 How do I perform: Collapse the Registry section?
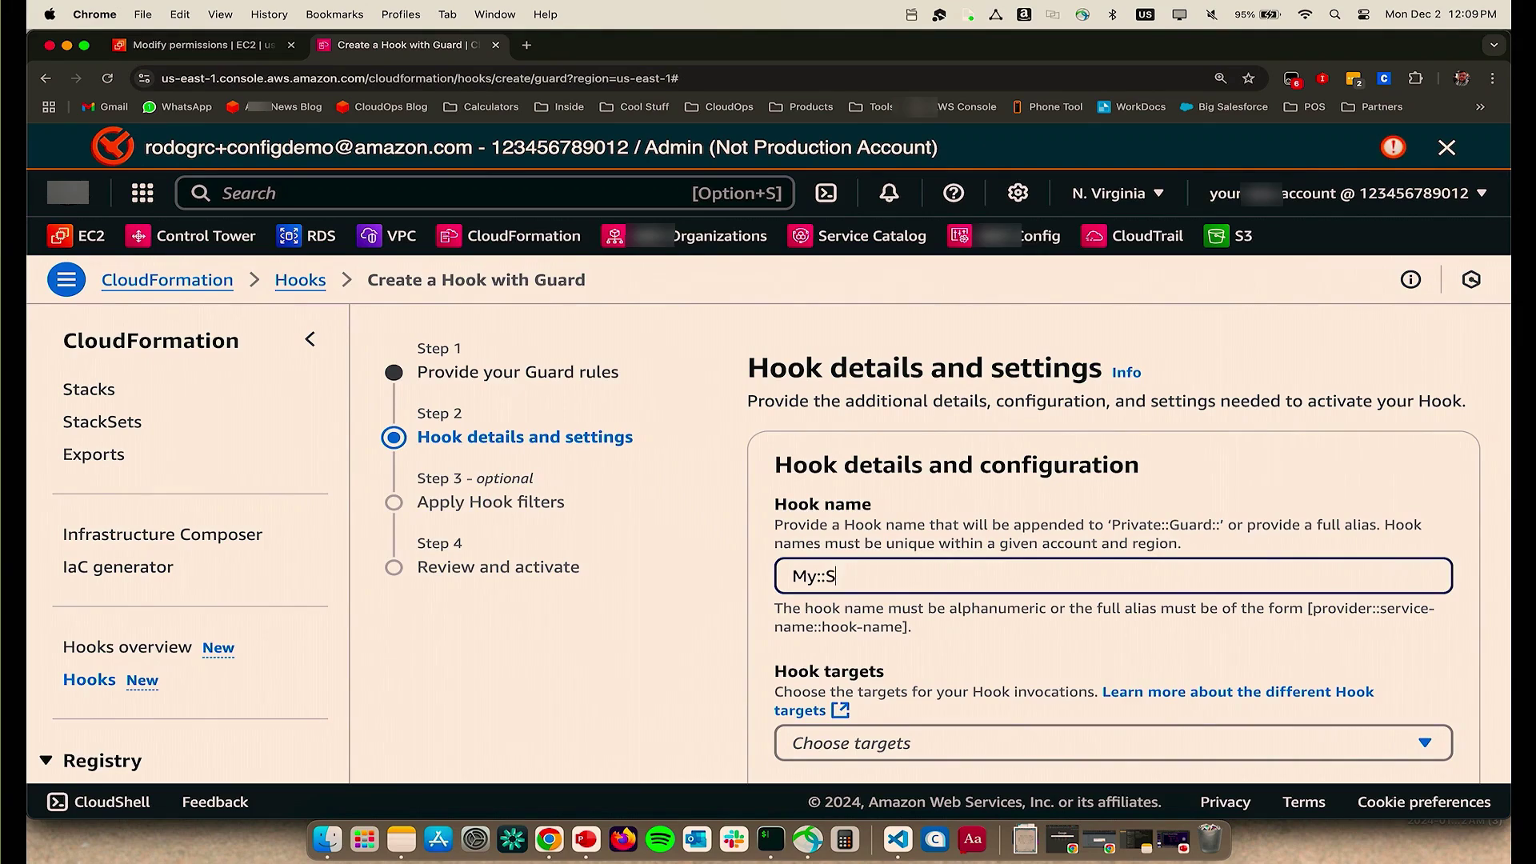click(46, 760)
